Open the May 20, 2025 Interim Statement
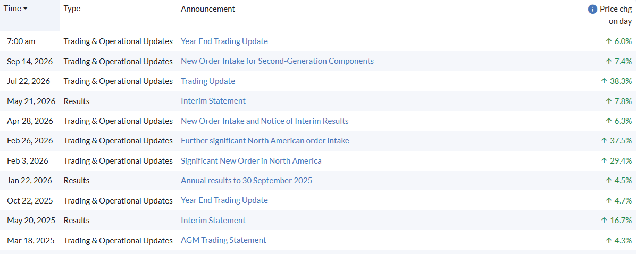Viewport: 636px width, 254px height. 213,221
